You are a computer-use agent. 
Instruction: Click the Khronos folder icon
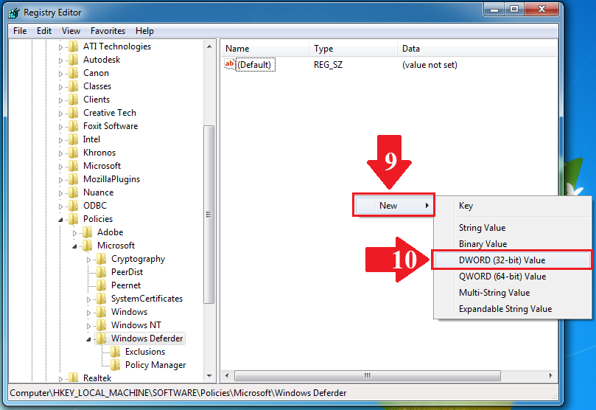pyautogui.click(x=74, y=153)
